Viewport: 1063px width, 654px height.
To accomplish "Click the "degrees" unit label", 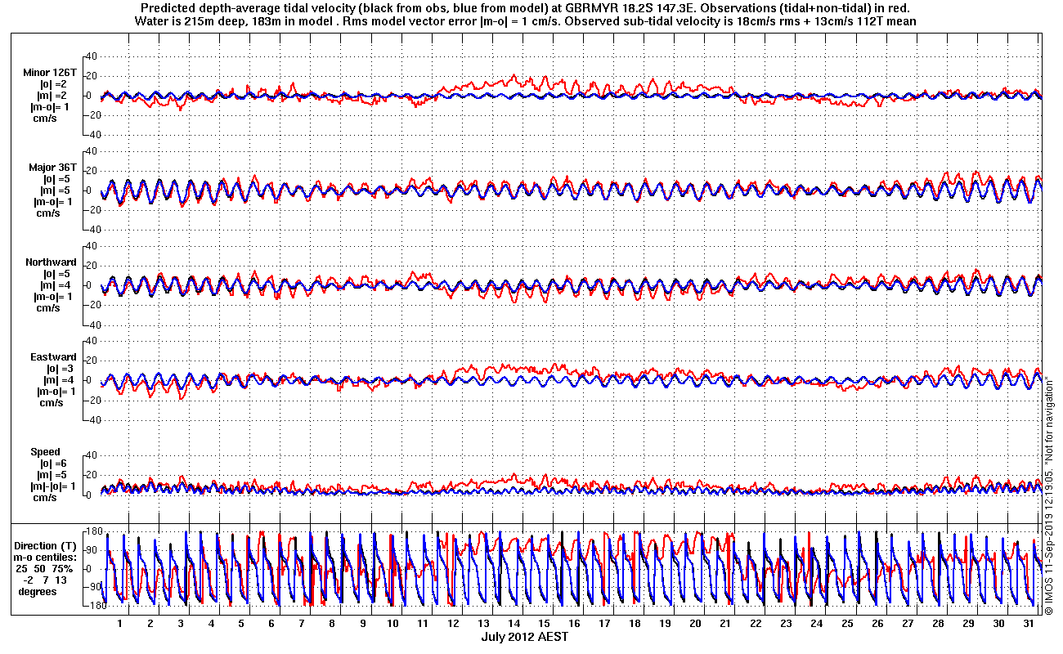I will [38, 592].
